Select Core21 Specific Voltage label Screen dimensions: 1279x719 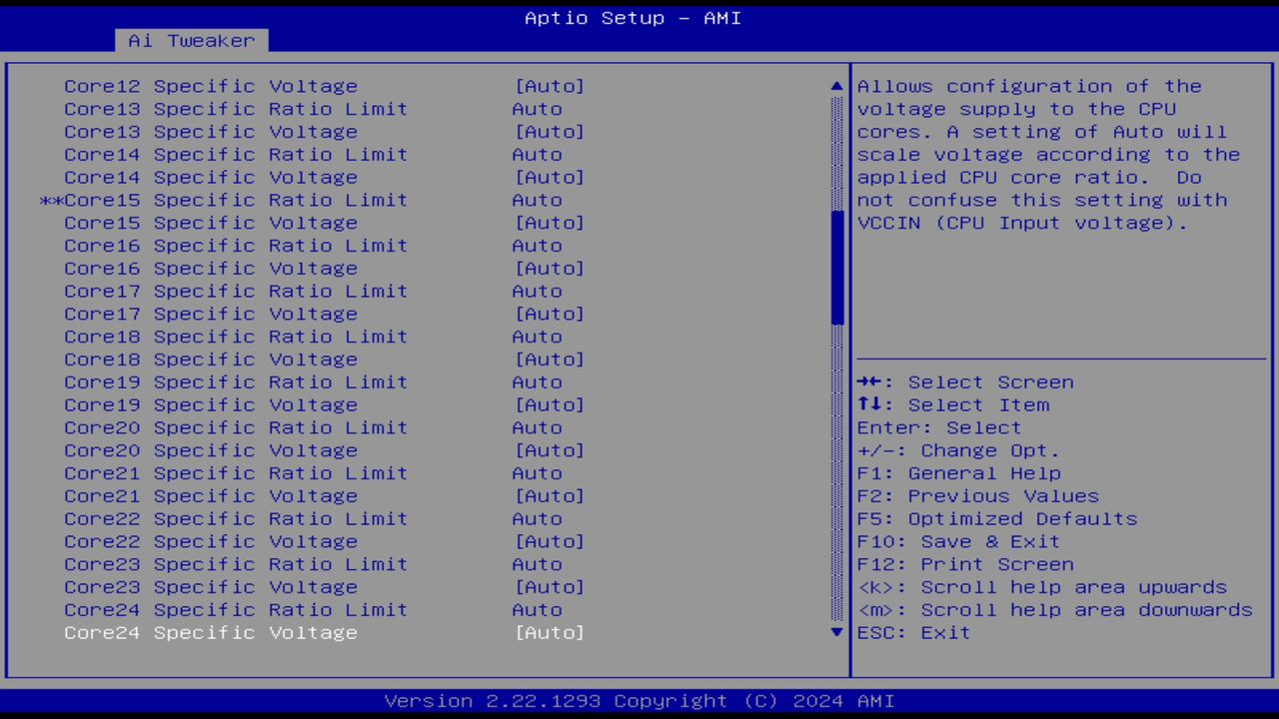pos(211,496)
